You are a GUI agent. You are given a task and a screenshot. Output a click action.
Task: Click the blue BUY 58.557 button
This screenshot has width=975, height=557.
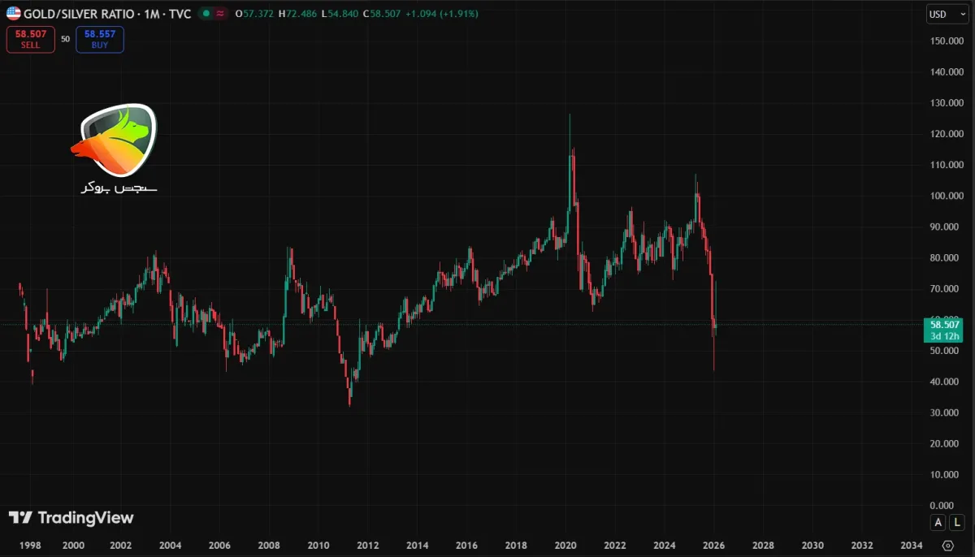pos(100,40)
